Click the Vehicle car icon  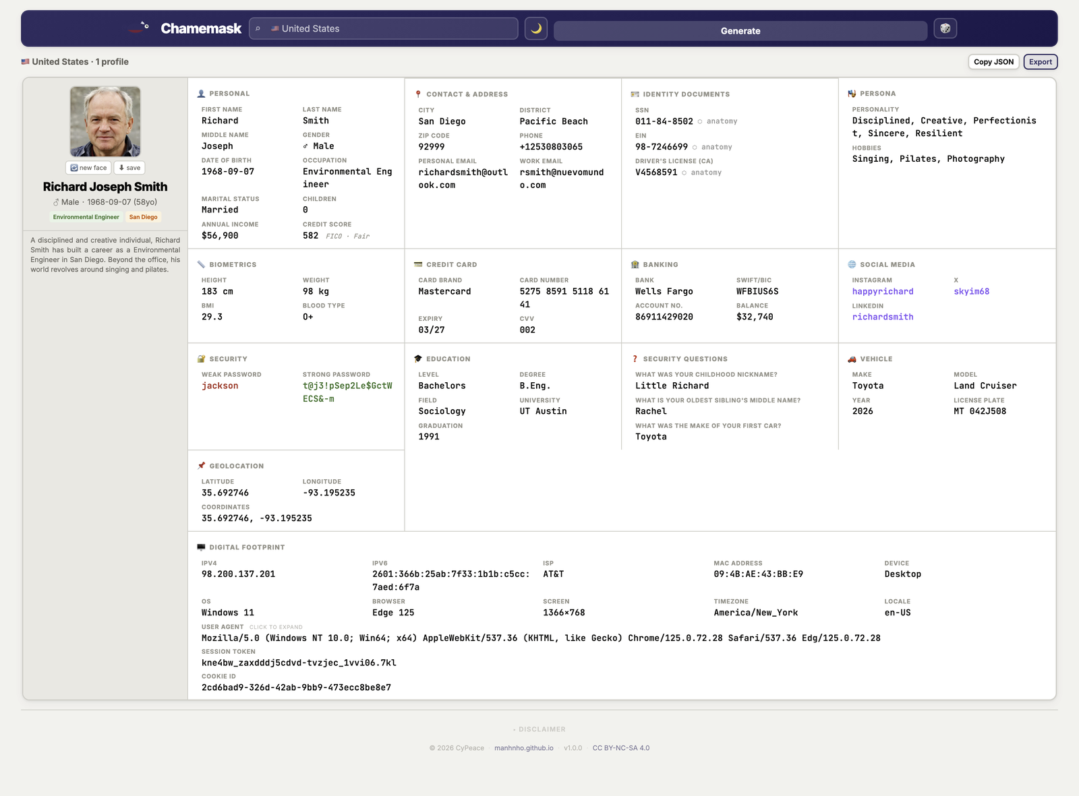pyautogui.click(x=852, y=359)
